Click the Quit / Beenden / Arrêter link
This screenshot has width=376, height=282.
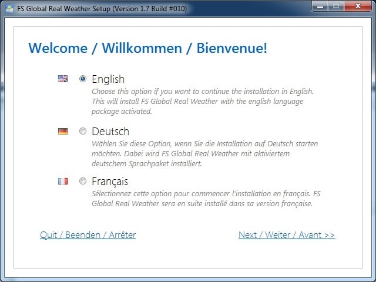pyautogui.click(x=88, y=235)
